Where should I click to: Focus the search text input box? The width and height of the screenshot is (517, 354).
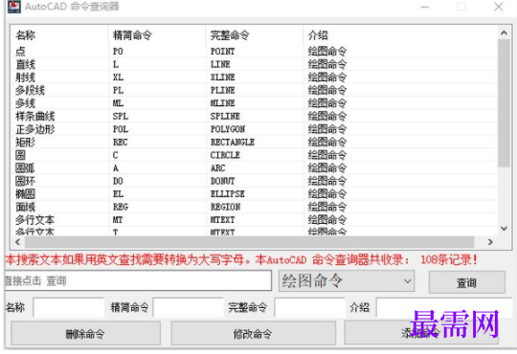(138, 280)
